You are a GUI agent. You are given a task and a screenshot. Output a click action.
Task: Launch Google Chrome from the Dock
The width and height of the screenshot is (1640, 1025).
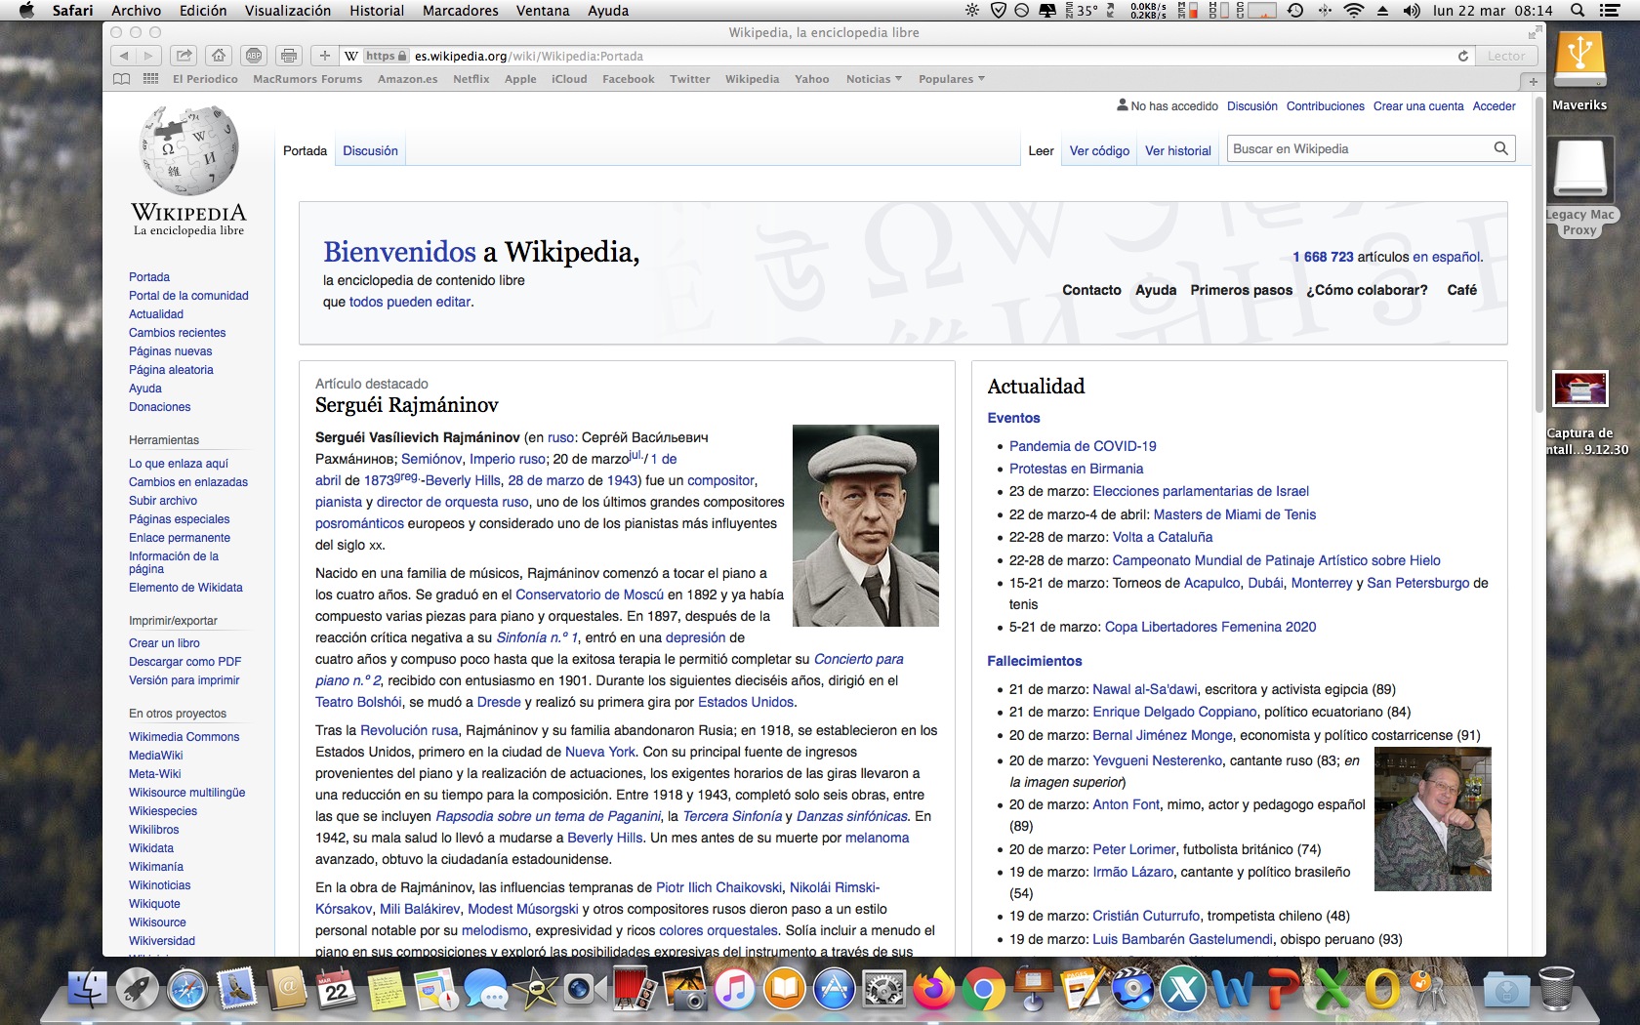(984, 990)
